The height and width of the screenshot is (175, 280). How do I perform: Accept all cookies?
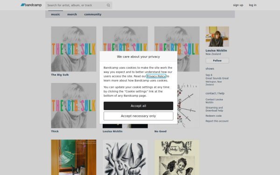point(138,106)
